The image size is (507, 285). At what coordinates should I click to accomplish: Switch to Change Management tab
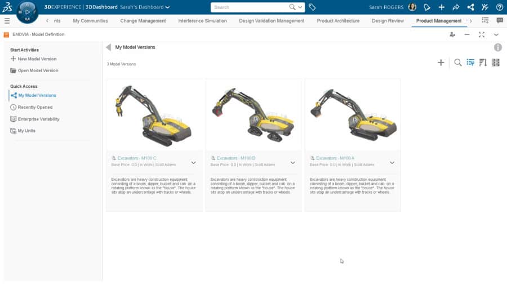click(x=143, y=21)
